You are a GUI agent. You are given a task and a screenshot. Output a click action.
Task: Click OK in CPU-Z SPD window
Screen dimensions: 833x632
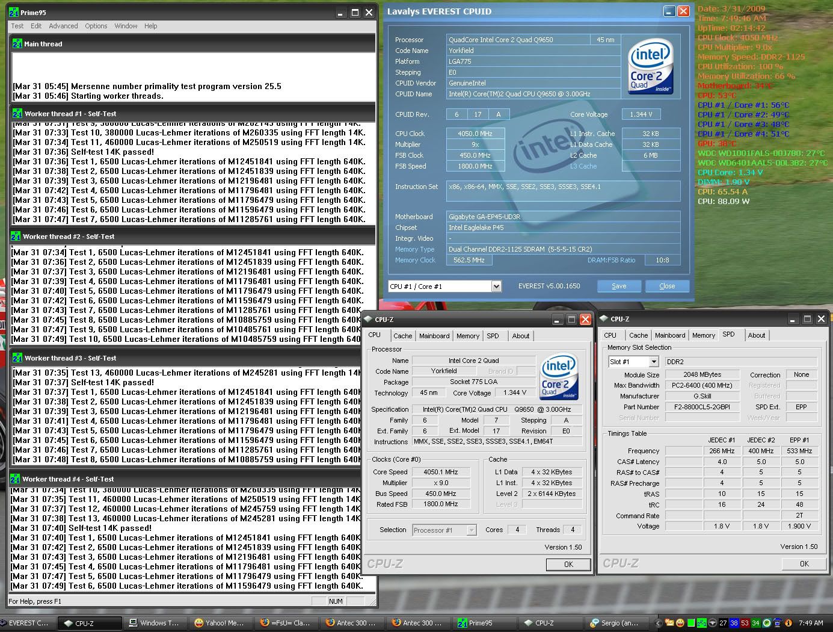coord(804,564)
